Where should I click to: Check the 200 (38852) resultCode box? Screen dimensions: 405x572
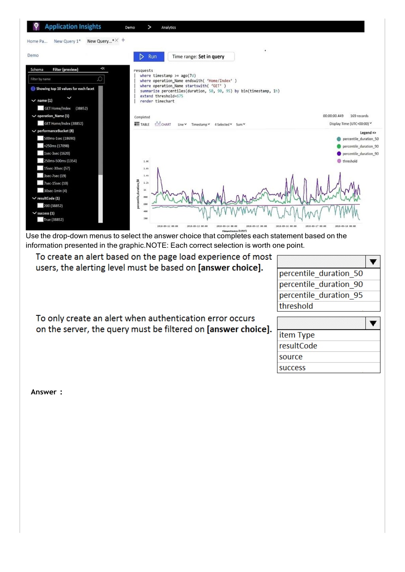click(x=40, y=206)
